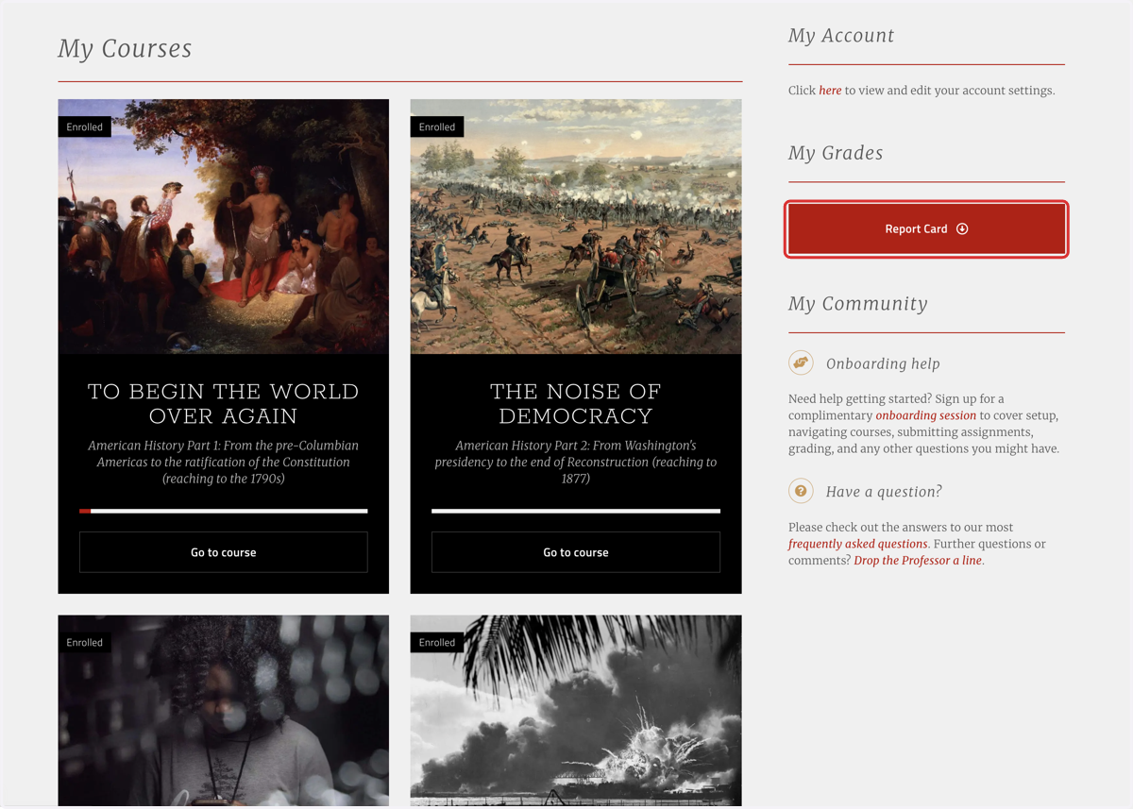Click the 'Onboarding help' heading text

point(883,363)
